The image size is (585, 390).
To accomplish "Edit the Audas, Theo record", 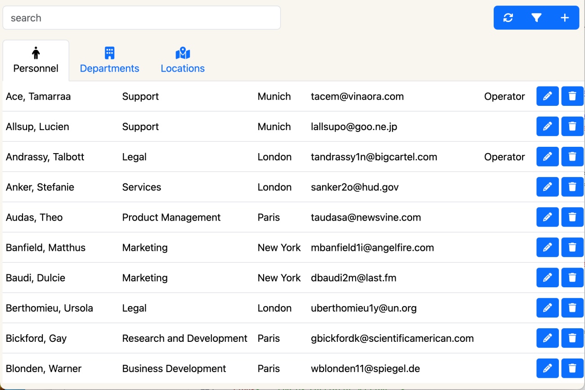I will (x=547, y=217).
